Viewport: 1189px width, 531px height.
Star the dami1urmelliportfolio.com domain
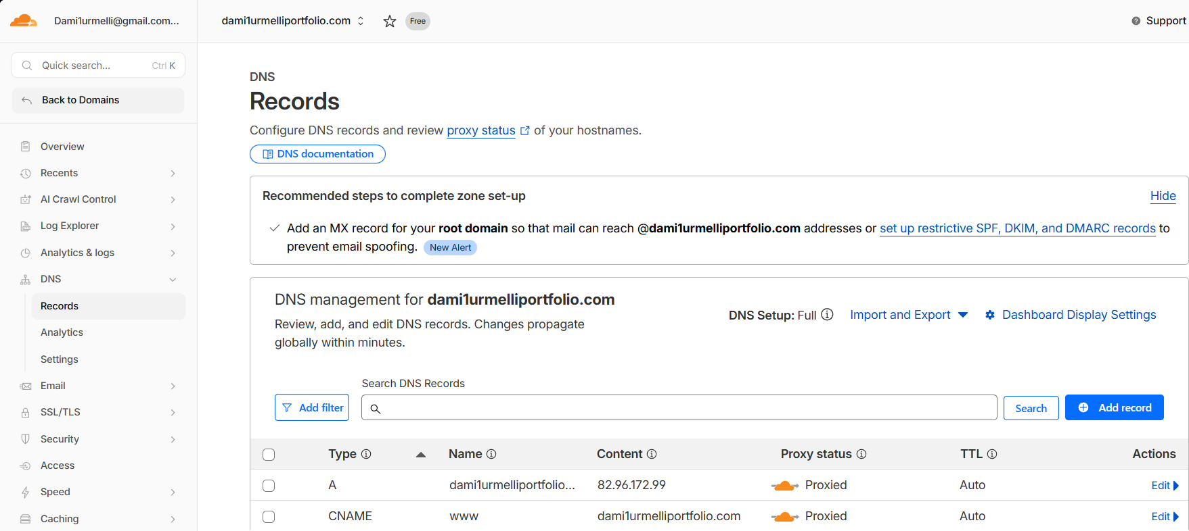390,21
